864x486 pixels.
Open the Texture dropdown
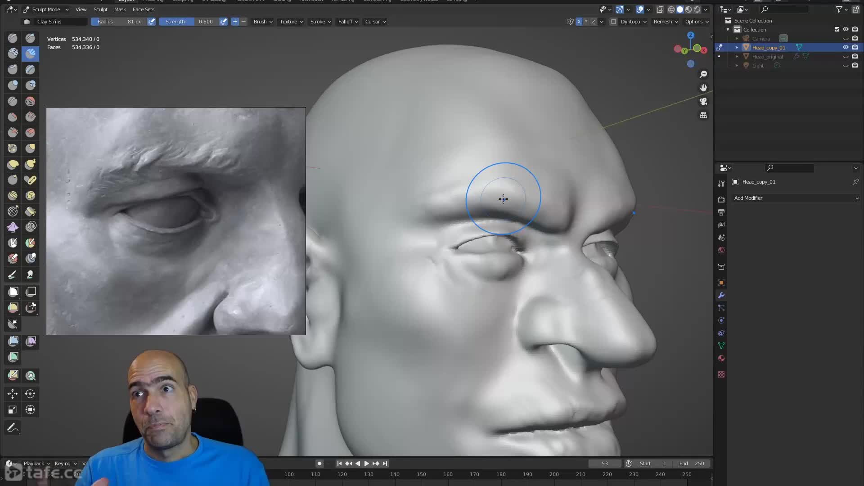point(291,22)
